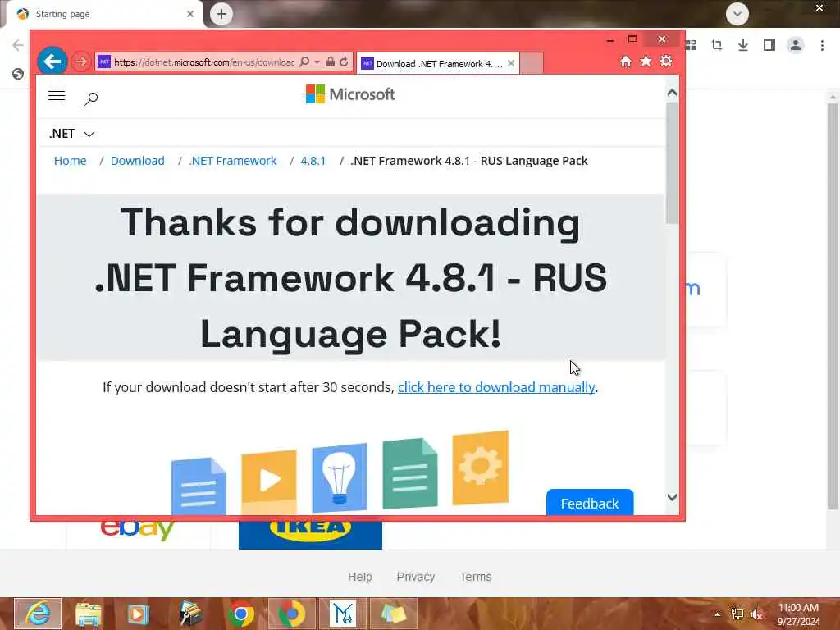This screenshot has height=630, width=840.
Task: Open Sticky Notes from the taskbar
Action: click(393, 614)
